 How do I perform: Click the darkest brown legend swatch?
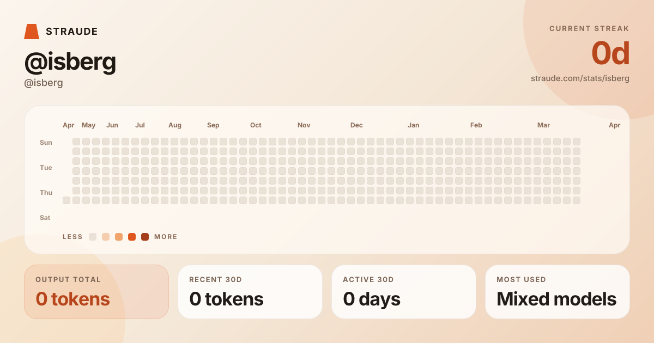click(x=145, y=237)
